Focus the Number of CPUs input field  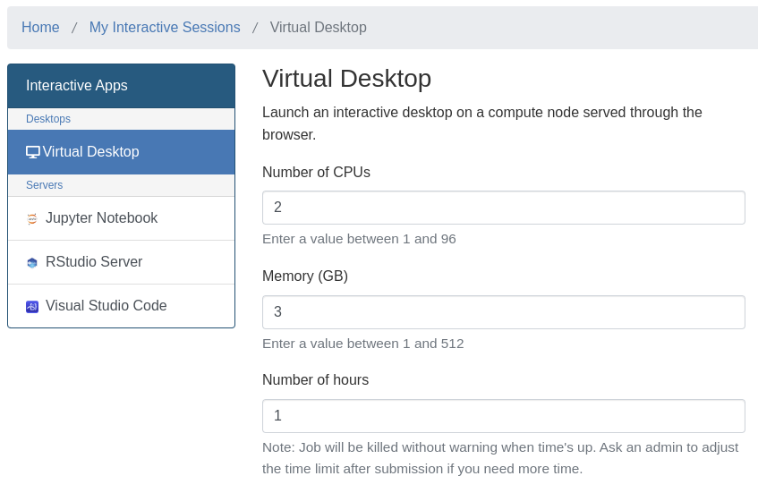click(503, 208)
